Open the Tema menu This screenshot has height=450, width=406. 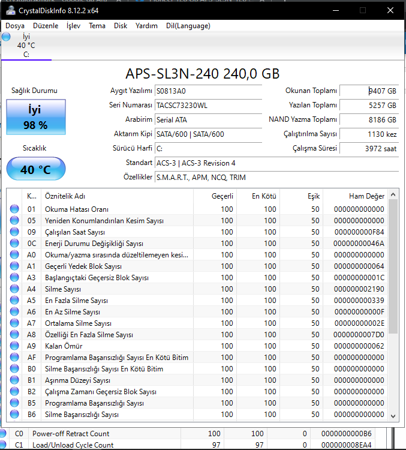coord(97,26)
